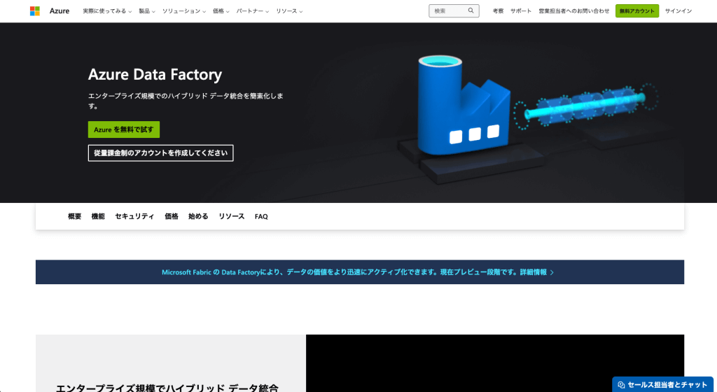
Task: Expand the ソリューション dropdown menu
Action: 184,11
